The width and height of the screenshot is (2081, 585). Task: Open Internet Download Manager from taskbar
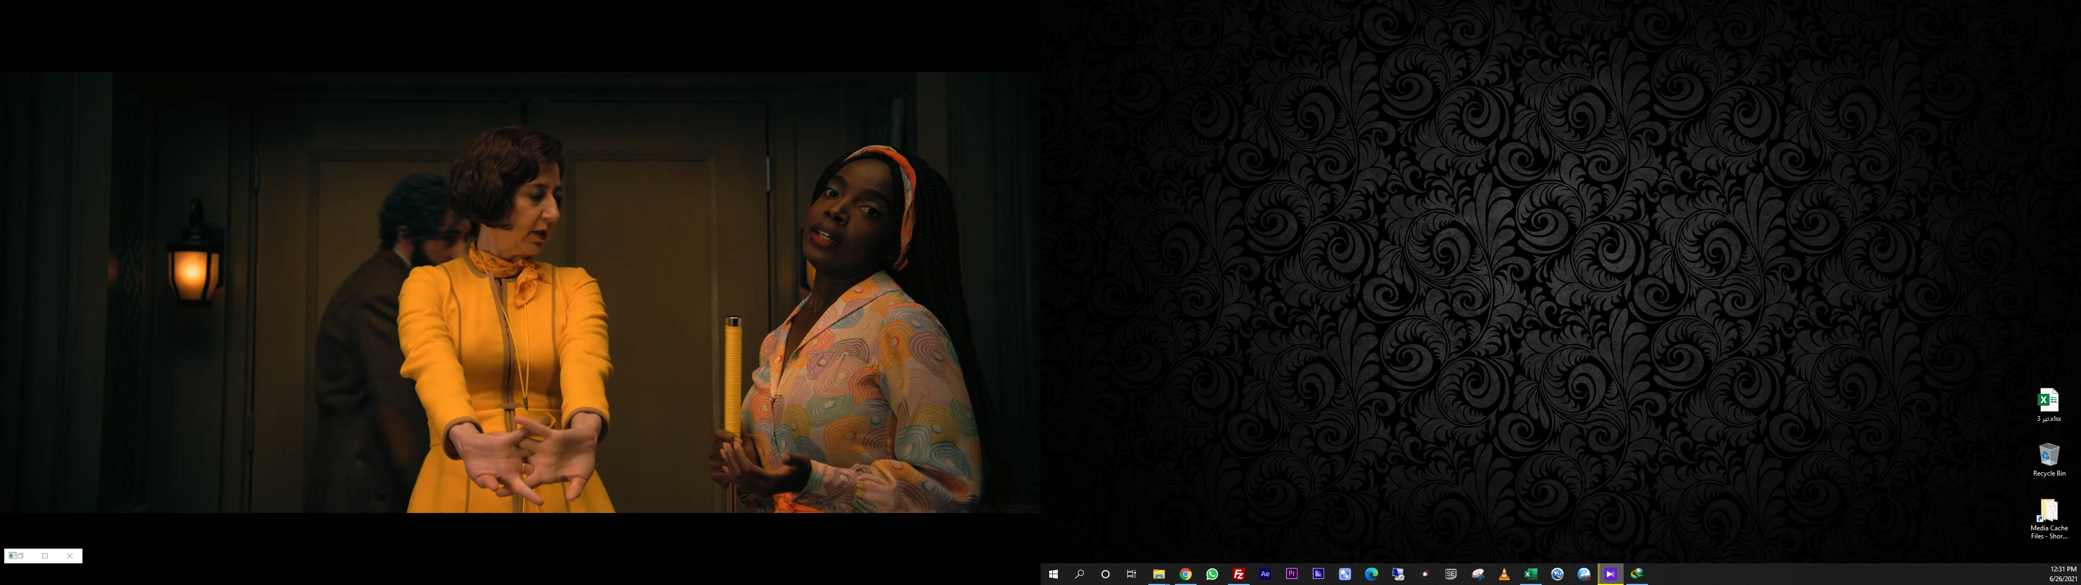tap(1637, 574)
